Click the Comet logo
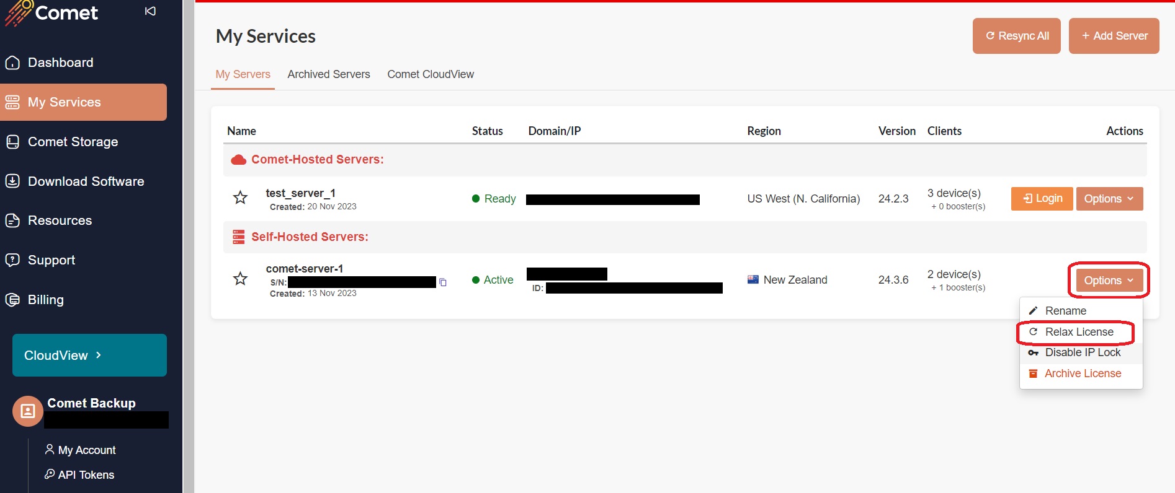This screenshot has height=493, width=1175. point(51,12)
